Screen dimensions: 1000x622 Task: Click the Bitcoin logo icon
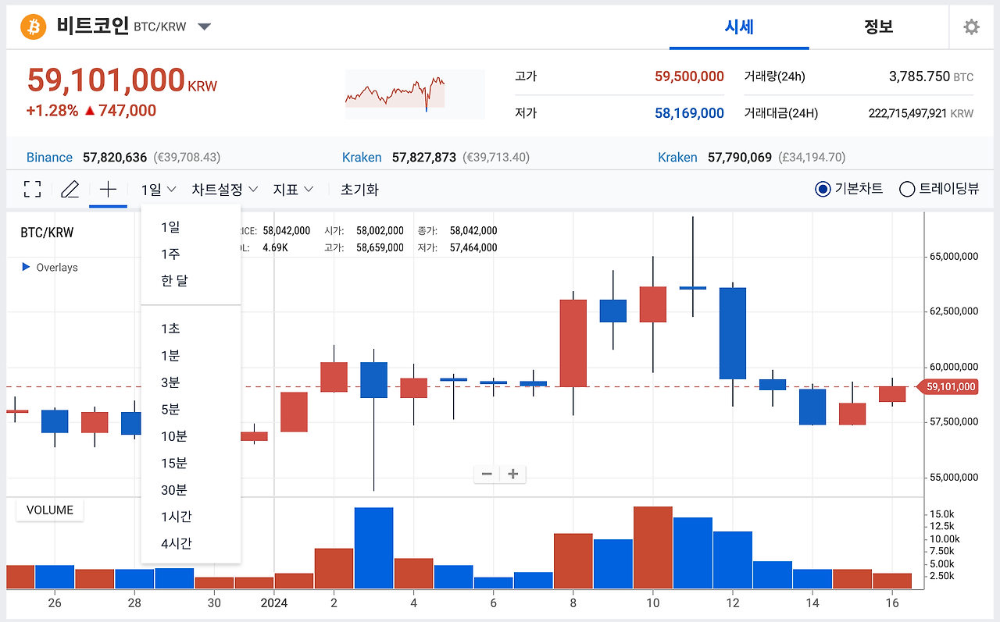click(x=33, y=27)
